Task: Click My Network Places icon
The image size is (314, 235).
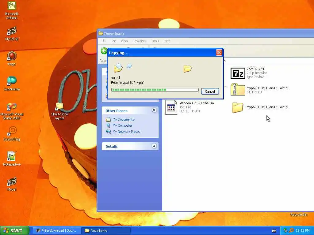Action: 108,132
